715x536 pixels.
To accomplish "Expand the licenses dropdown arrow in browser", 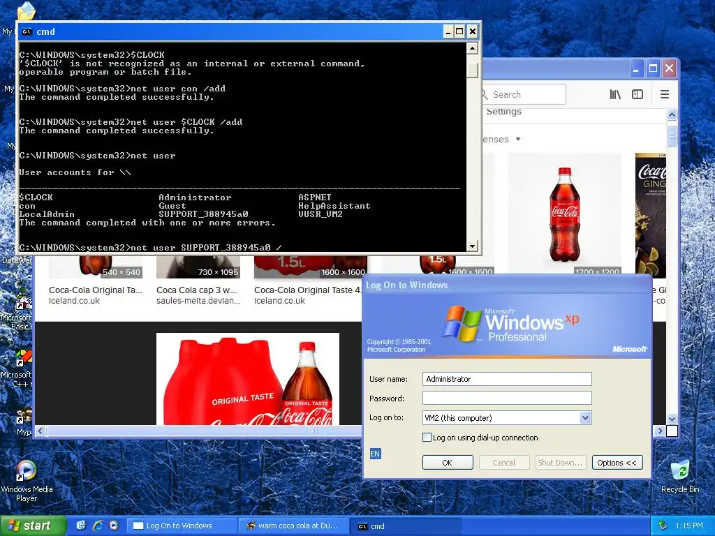I will point(518,139).
